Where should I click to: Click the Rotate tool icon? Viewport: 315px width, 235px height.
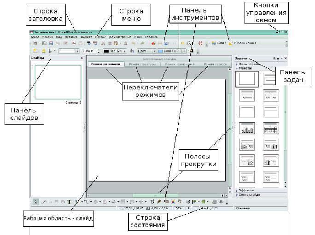[188, 202]
